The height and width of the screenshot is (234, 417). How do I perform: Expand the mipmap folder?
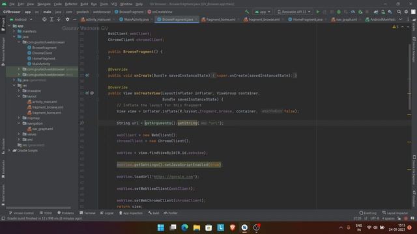19,118
